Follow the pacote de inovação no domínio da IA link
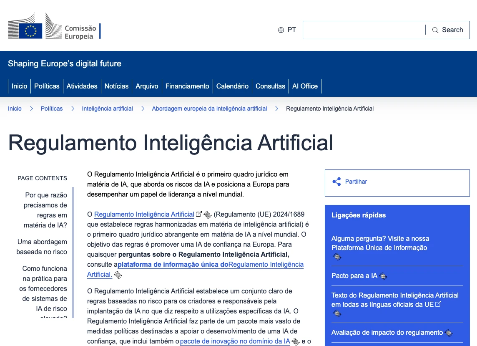 235,341
